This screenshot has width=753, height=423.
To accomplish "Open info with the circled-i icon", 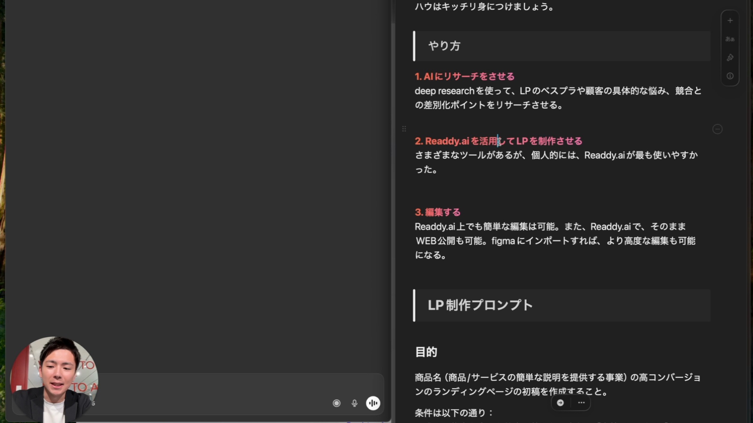I will 730,76.
